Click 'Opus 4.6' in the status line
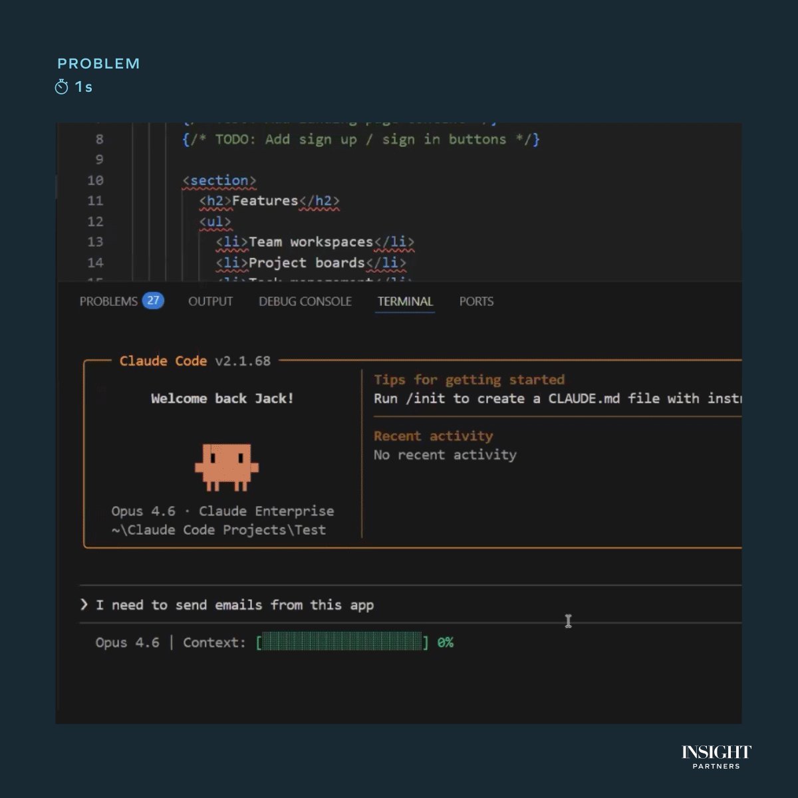The image size is (798, 798). pyautogui.click(x=127, y=642)
